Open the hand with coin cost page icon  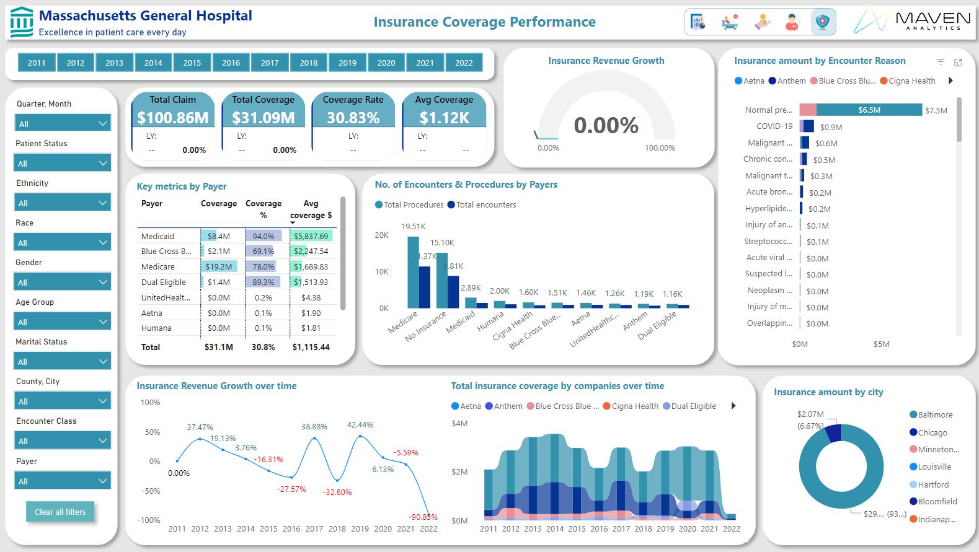click(762, 22)
